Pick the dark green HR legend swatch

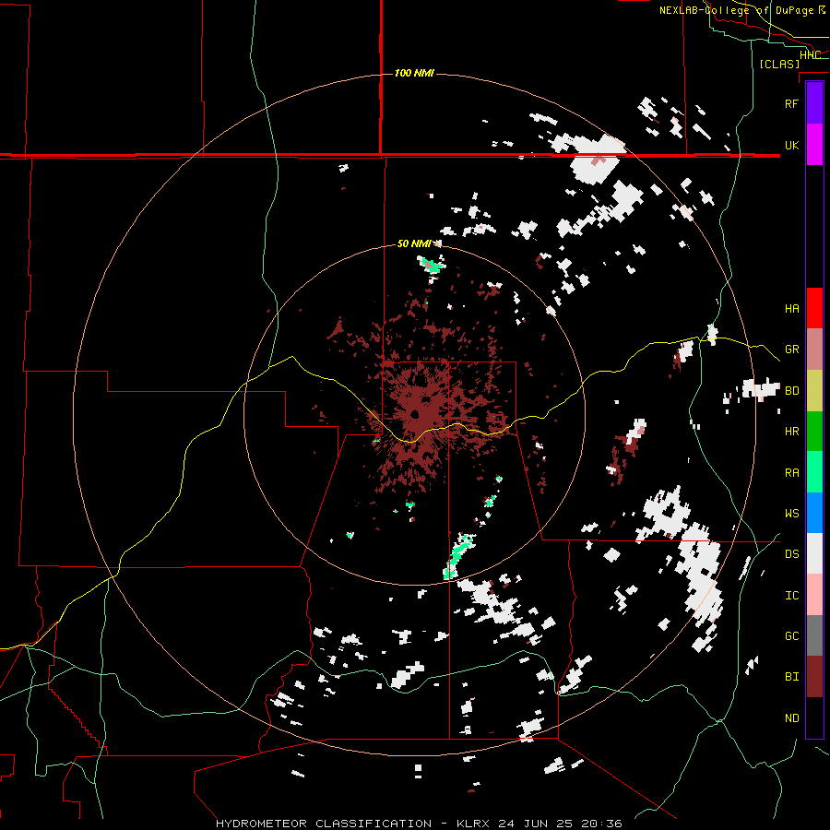tap(814, 431)
